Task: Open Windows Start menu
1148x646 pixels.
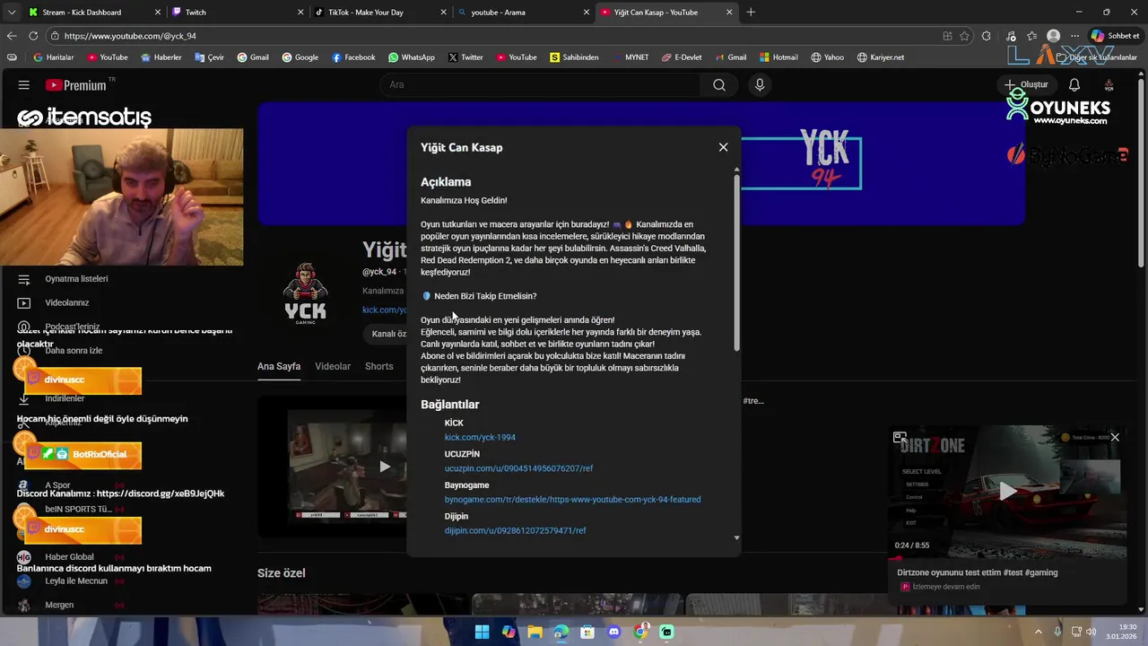Action: tap(482, 632)
